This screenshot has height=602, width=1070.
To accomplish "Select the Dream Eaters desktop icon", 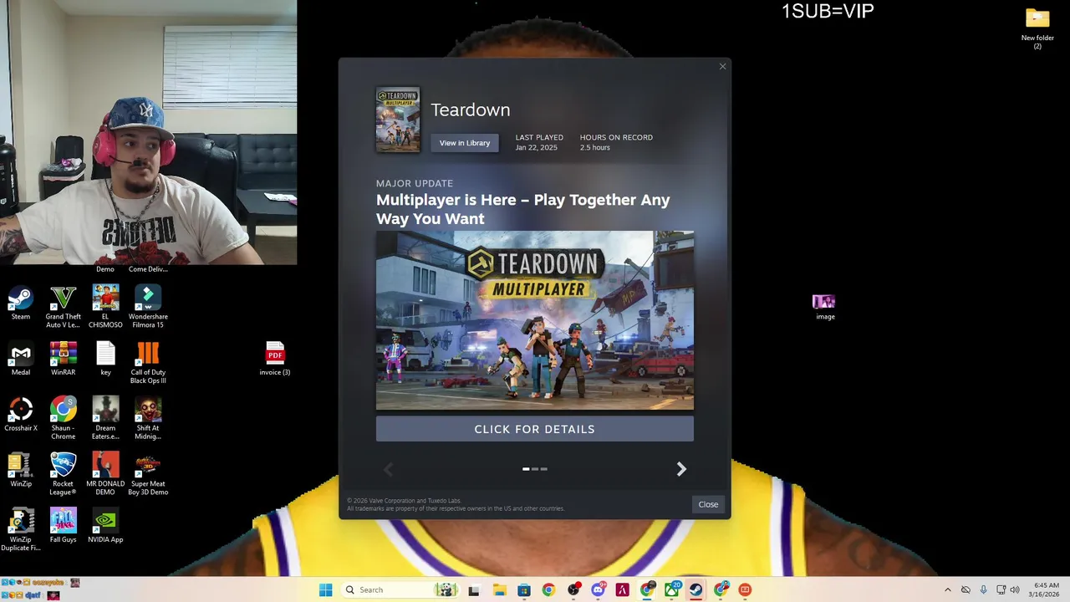I will tap(105, 419).
